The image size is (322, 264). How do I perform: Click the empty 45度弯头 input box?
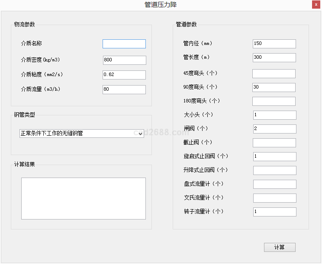tap(274, 74)
